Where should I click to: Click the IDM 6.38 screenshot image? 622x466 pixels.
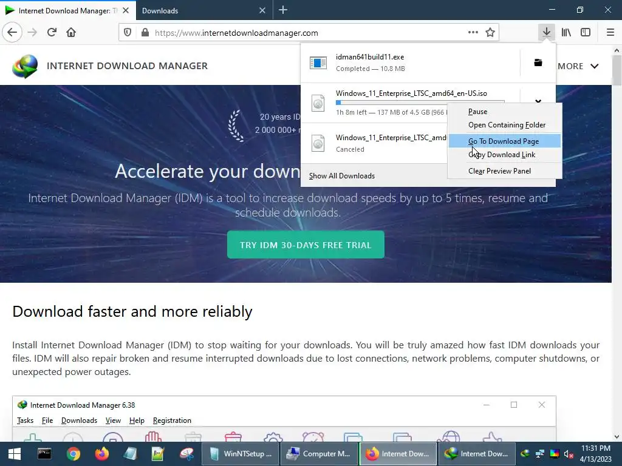pos(284,419)
